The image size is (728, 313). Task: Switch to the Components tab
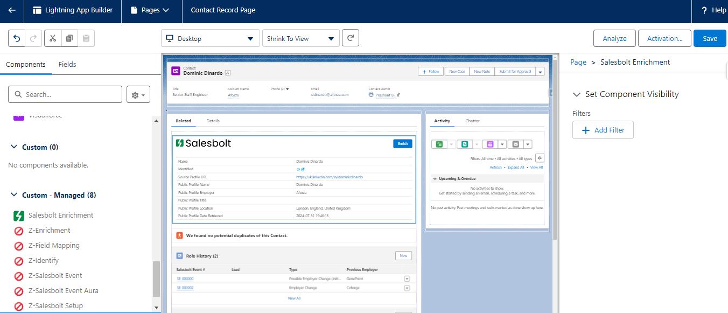click(x=26, y=64)
